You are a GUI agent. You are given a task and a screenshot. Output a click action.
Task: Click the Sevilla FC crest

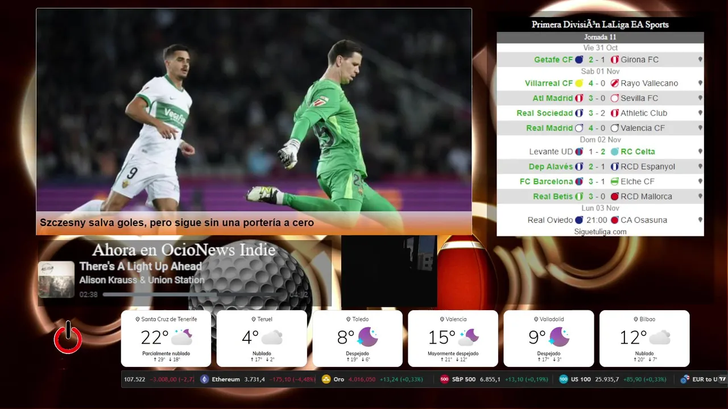[614, 98]
